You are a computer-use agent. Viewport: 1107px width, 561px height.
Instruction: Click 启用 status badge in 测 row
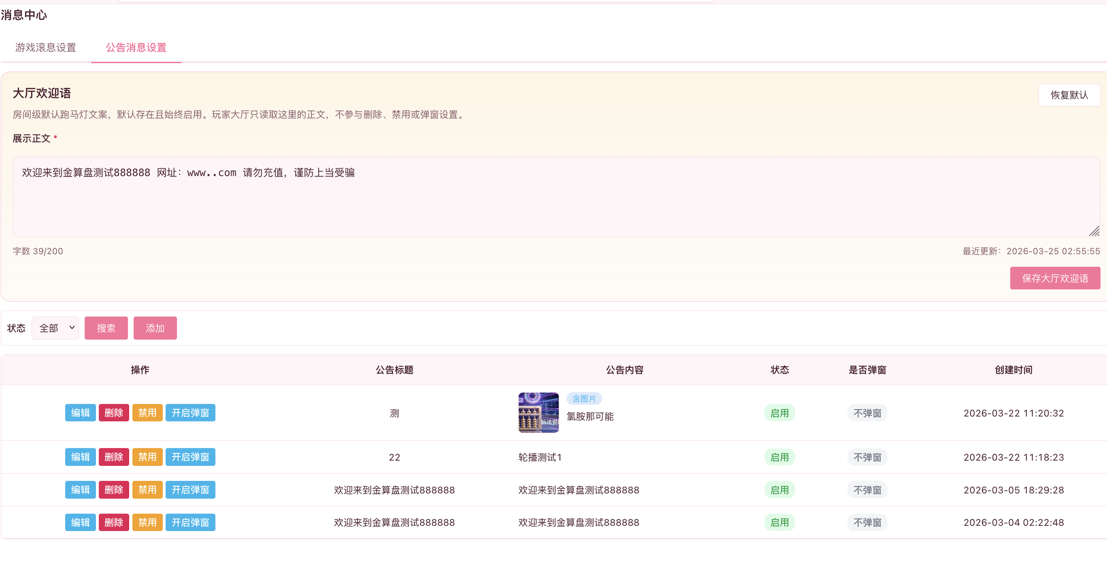click(779, 413)
